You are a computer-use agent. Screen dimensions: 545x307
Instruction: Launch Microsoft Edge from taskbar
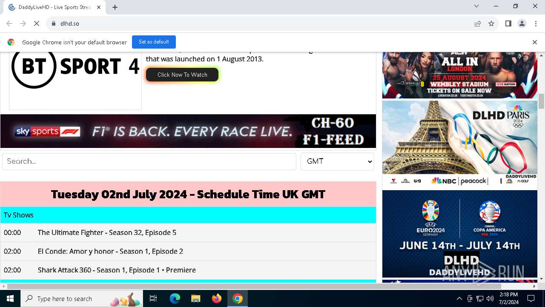(175, 298)
